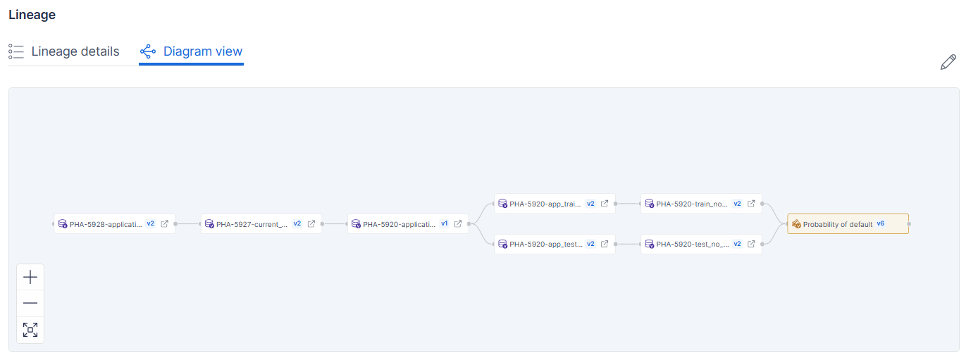Zoom in the lineage diagram
The height and width of the screenshot is (358, 966).
[30, 277]
